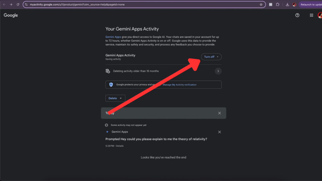
Task: Click the 'Gemini Apps' entry label
Action: [120, 132]
